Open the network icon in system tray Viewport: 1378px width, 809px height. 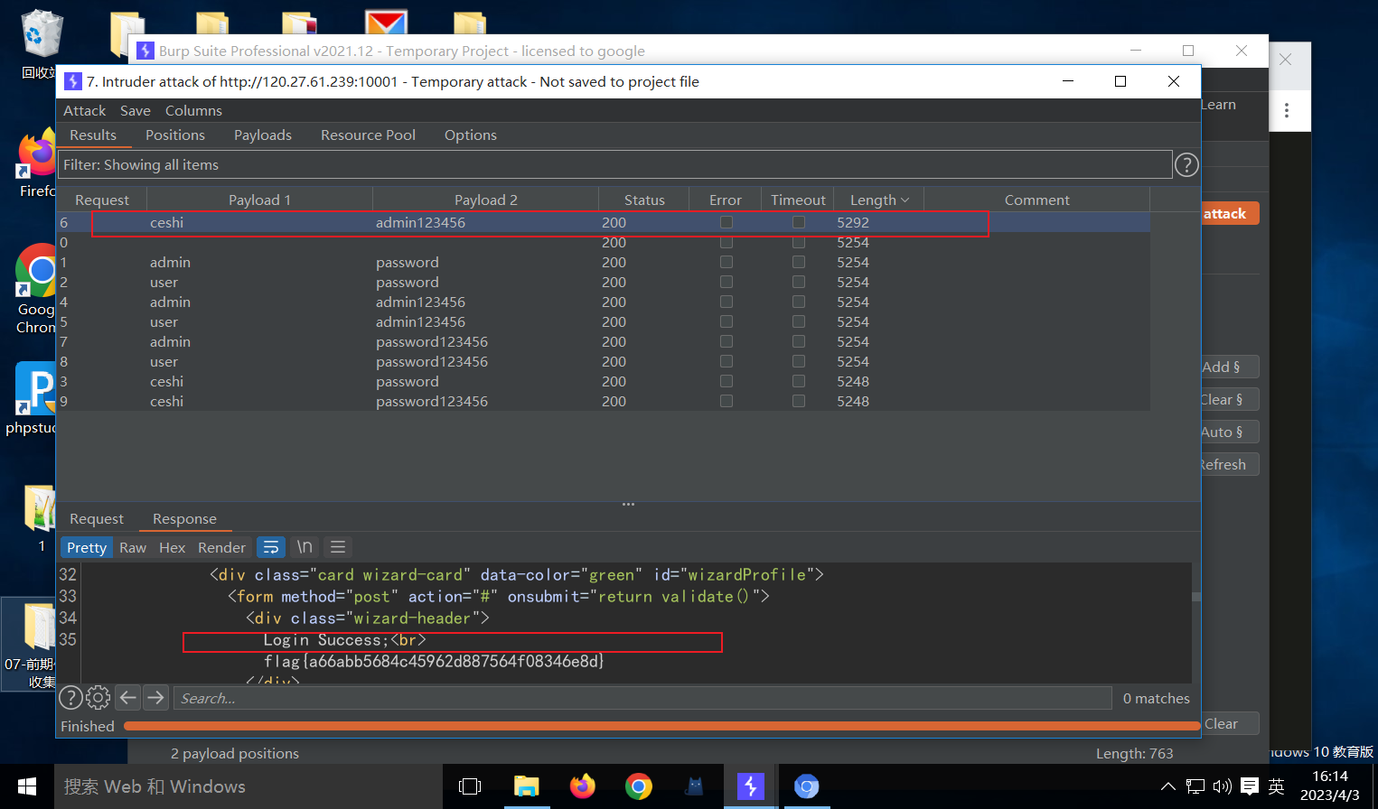[x=1195, y=786]
